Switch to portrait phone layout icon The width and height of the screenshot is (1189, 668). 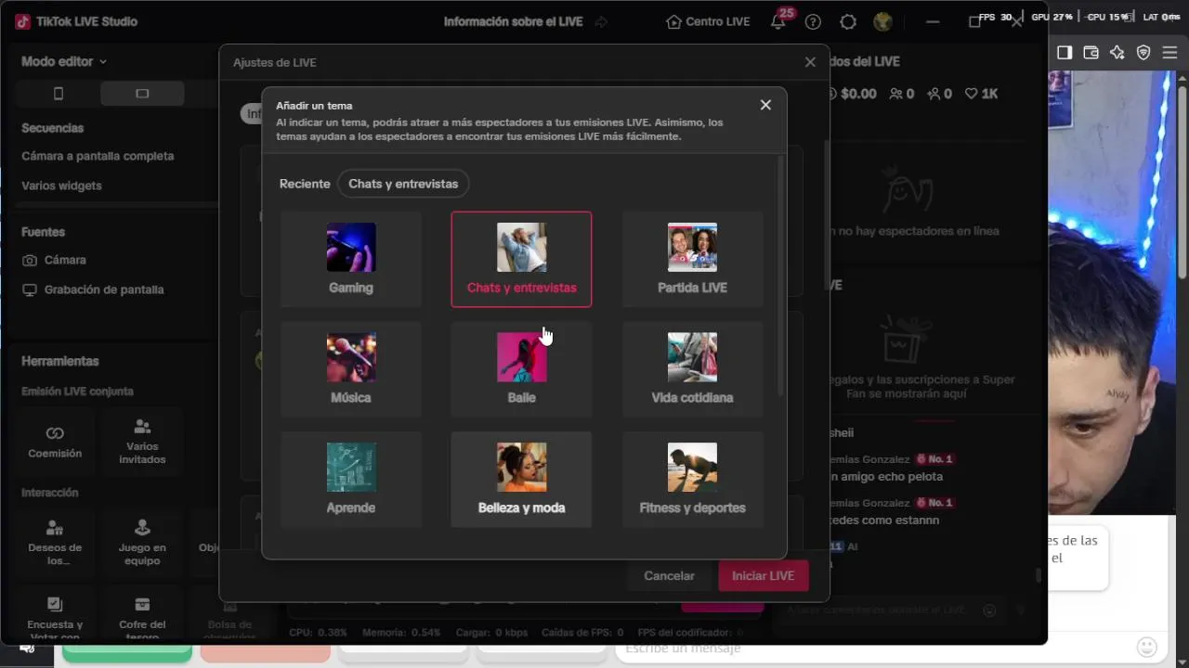click(x=59, y=93)
